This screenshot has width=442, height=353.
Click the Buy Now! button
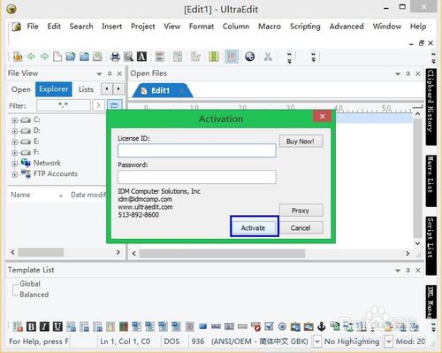(x=301, y=142)
